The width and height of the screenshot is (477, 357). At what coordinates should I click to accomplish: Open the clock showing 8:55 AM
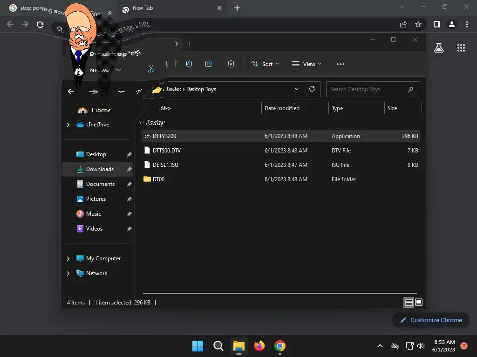tap(443, 346)
